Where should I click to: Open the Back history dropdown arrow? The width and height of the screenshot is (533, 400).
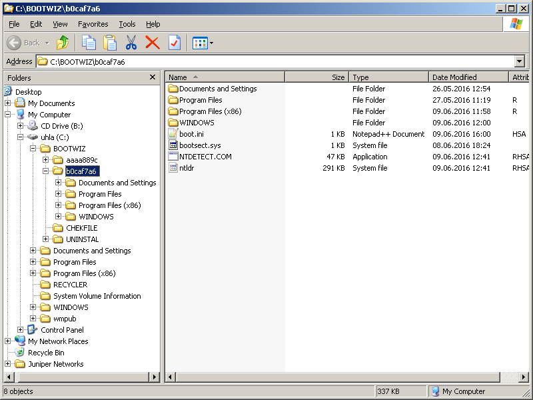point(47,43)
